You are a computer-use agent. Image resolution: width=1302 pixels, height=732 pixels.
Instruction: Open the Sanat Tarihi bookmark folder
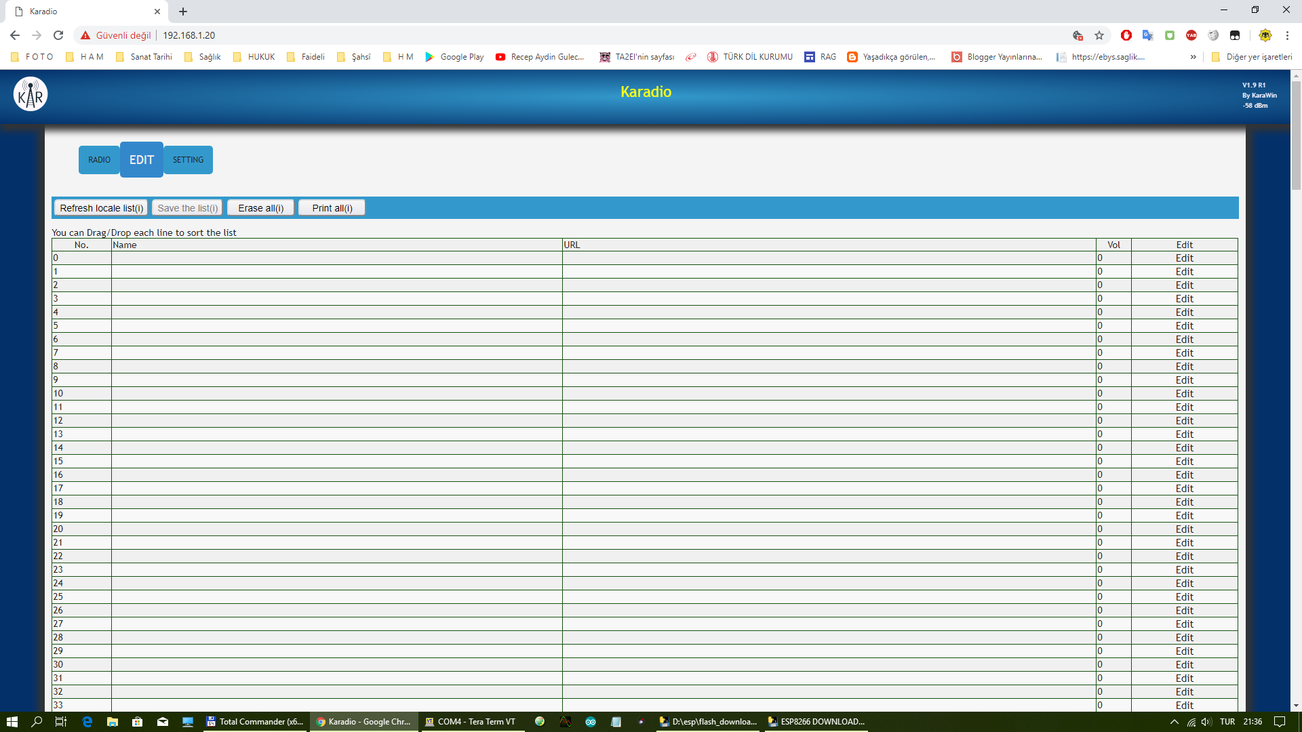[144, 57]
